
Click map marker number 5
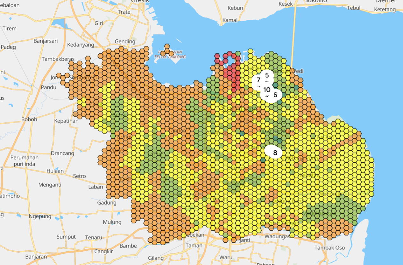point(267,75)
